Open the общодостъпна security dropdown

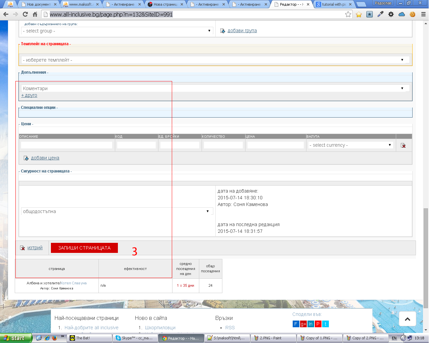[x=117, y=211]
